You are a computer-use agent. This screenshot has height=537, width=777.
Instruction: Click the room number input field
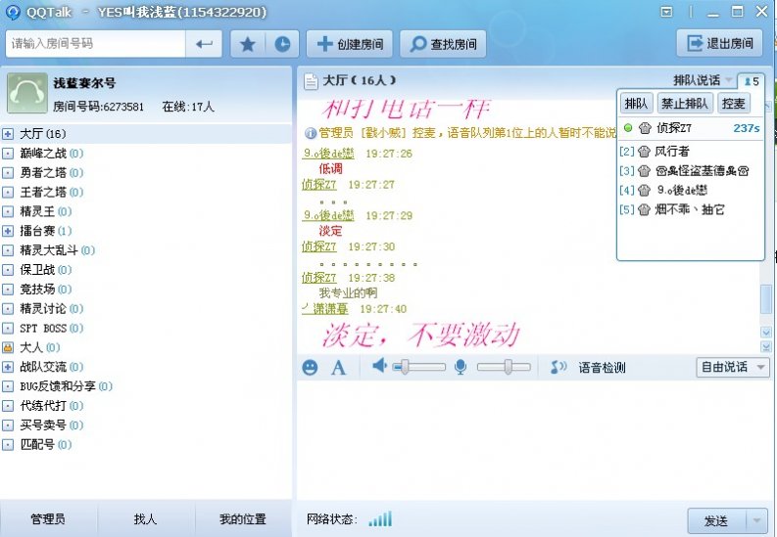(96, 44)
